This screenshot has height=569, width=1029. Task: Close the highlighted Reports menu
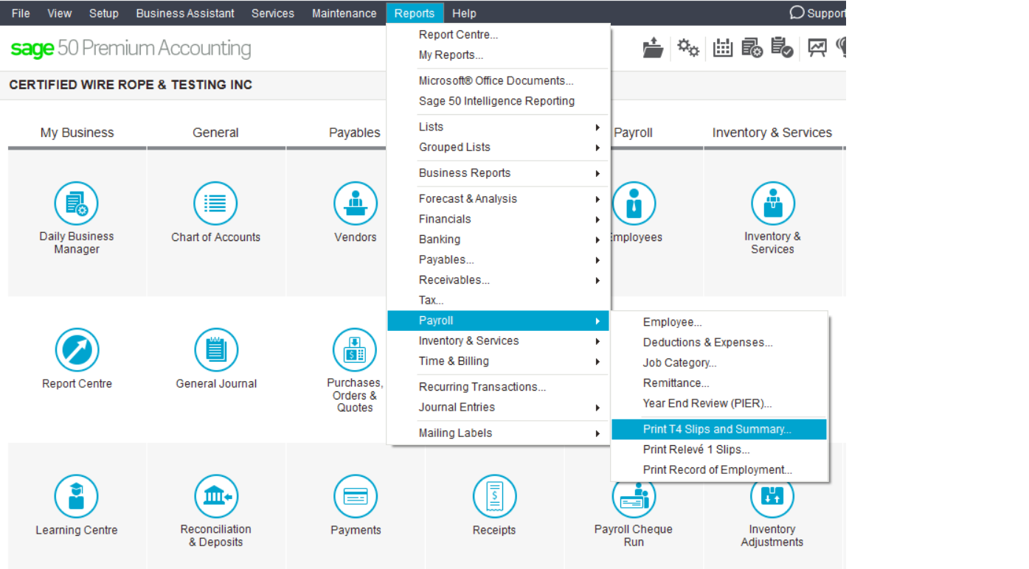pyautogui.click(x=415, y=13)
